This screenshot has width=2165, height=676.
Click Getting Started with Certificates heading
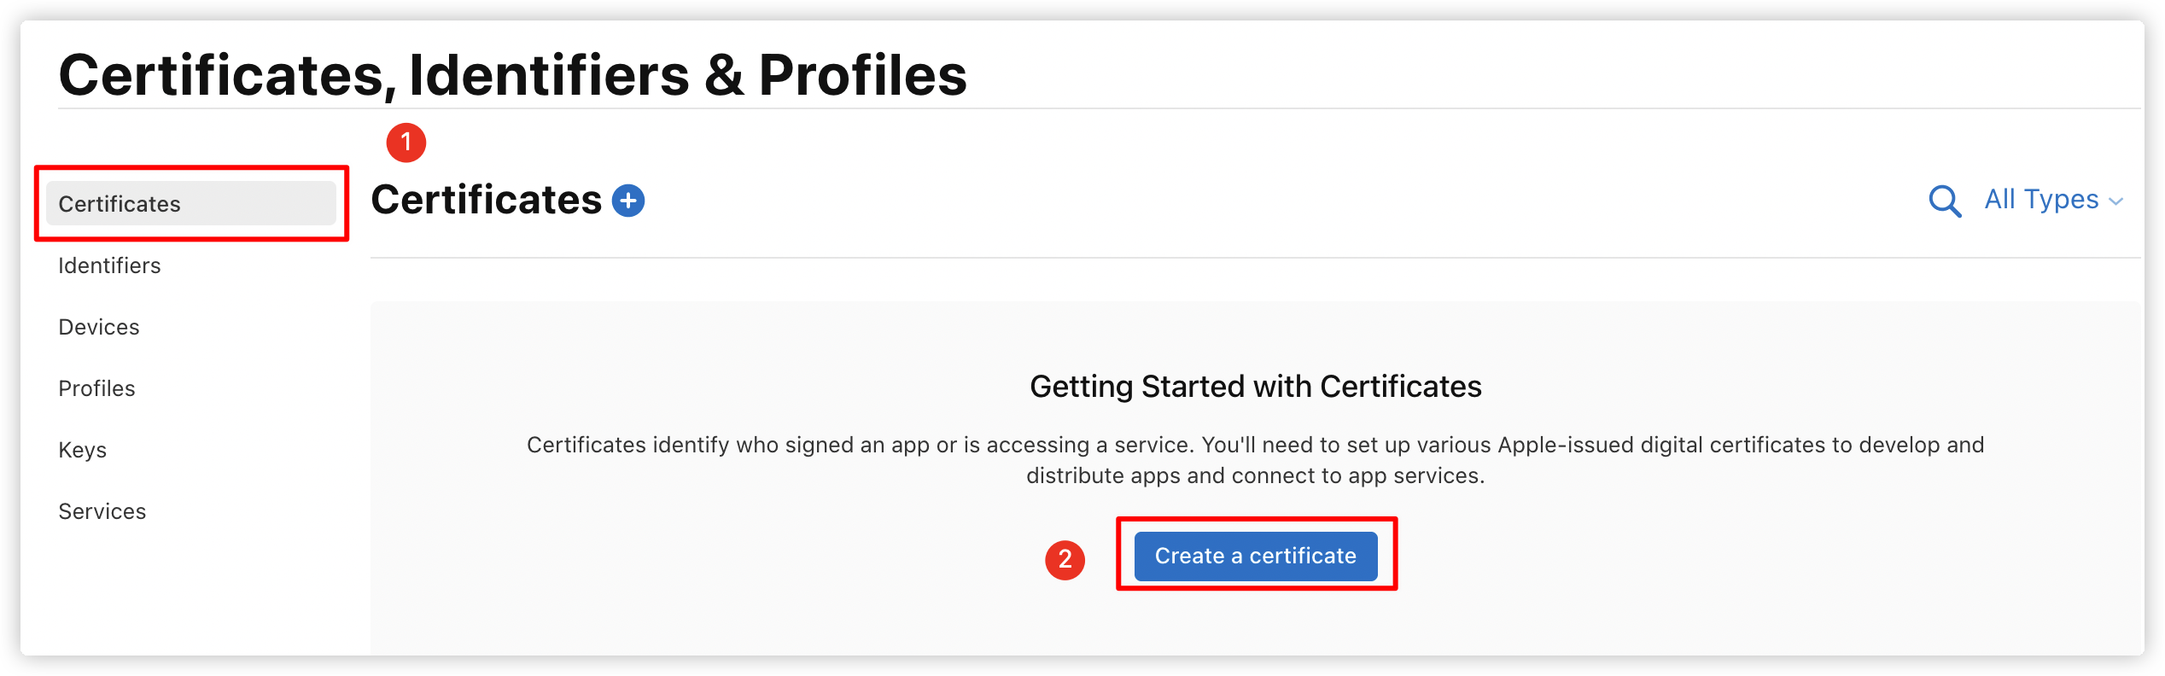pyautogui.click(x=1256, y=387)
